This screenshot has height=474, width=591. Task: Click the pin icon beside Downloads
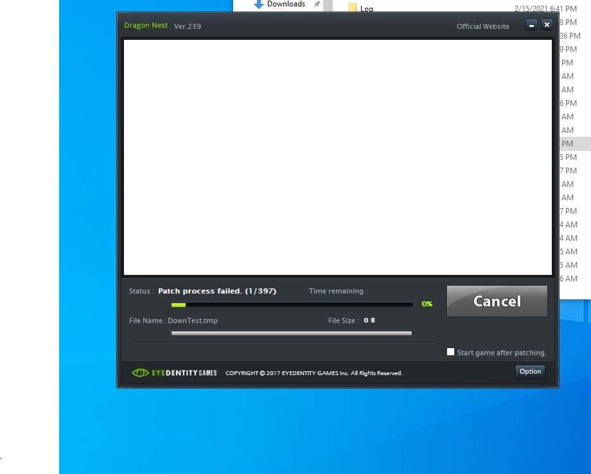(317, 4)
